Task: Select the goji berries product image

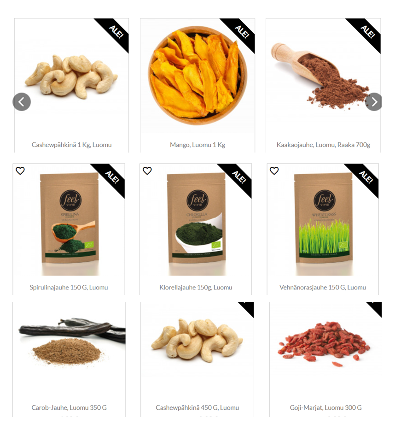Action: click(x=324, y=343)
